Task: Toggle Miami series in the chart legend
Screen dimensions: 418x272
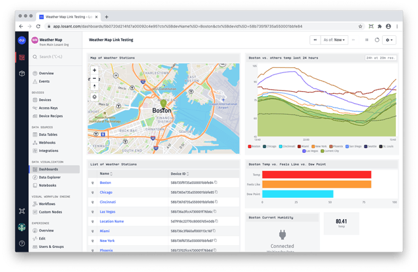Action: (x=303, y=146)
